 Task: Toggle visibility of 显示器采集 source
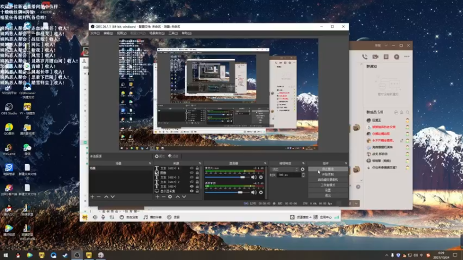coord(192,191)
